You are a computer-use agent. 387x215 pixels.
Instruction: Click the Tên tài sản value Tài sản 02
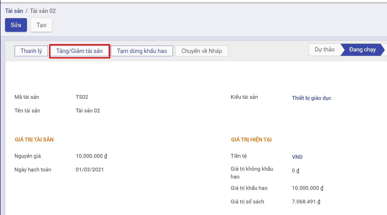click(88, 111)
